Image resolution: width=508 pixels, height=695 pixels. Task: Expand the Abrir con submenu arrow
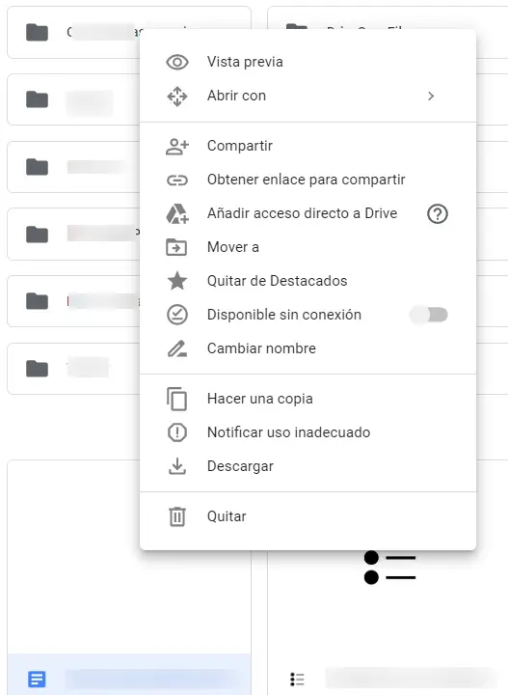tap(431, 97)
